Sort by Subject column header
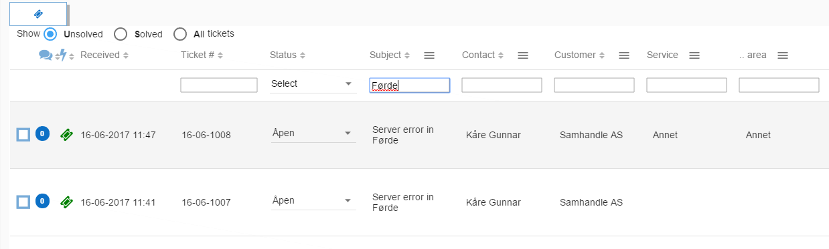Screen dimensions: 829x249 point(390,55)
